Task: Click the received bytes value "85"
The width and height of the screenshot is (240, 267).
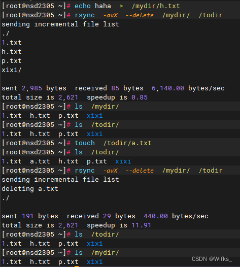Action: coord(115,88)
